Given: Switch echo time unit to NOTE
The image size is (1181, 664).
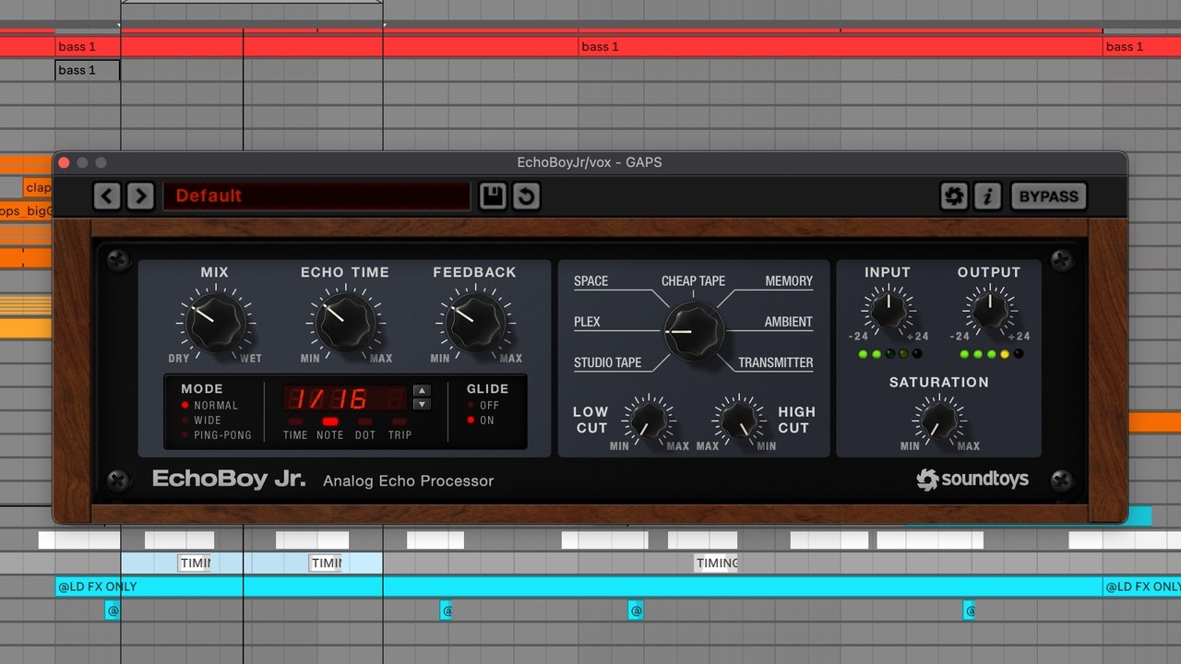Looking at the screenshot, I should pyautogui.click(x=329, y=428).
